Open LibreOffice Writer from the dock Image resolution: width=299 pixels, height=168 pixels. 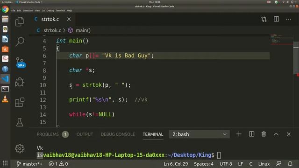(x=5, y=39)
